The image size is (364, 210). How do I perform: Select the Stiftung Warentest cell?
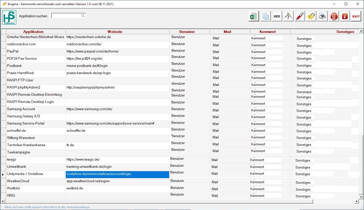tap(36, 138)
